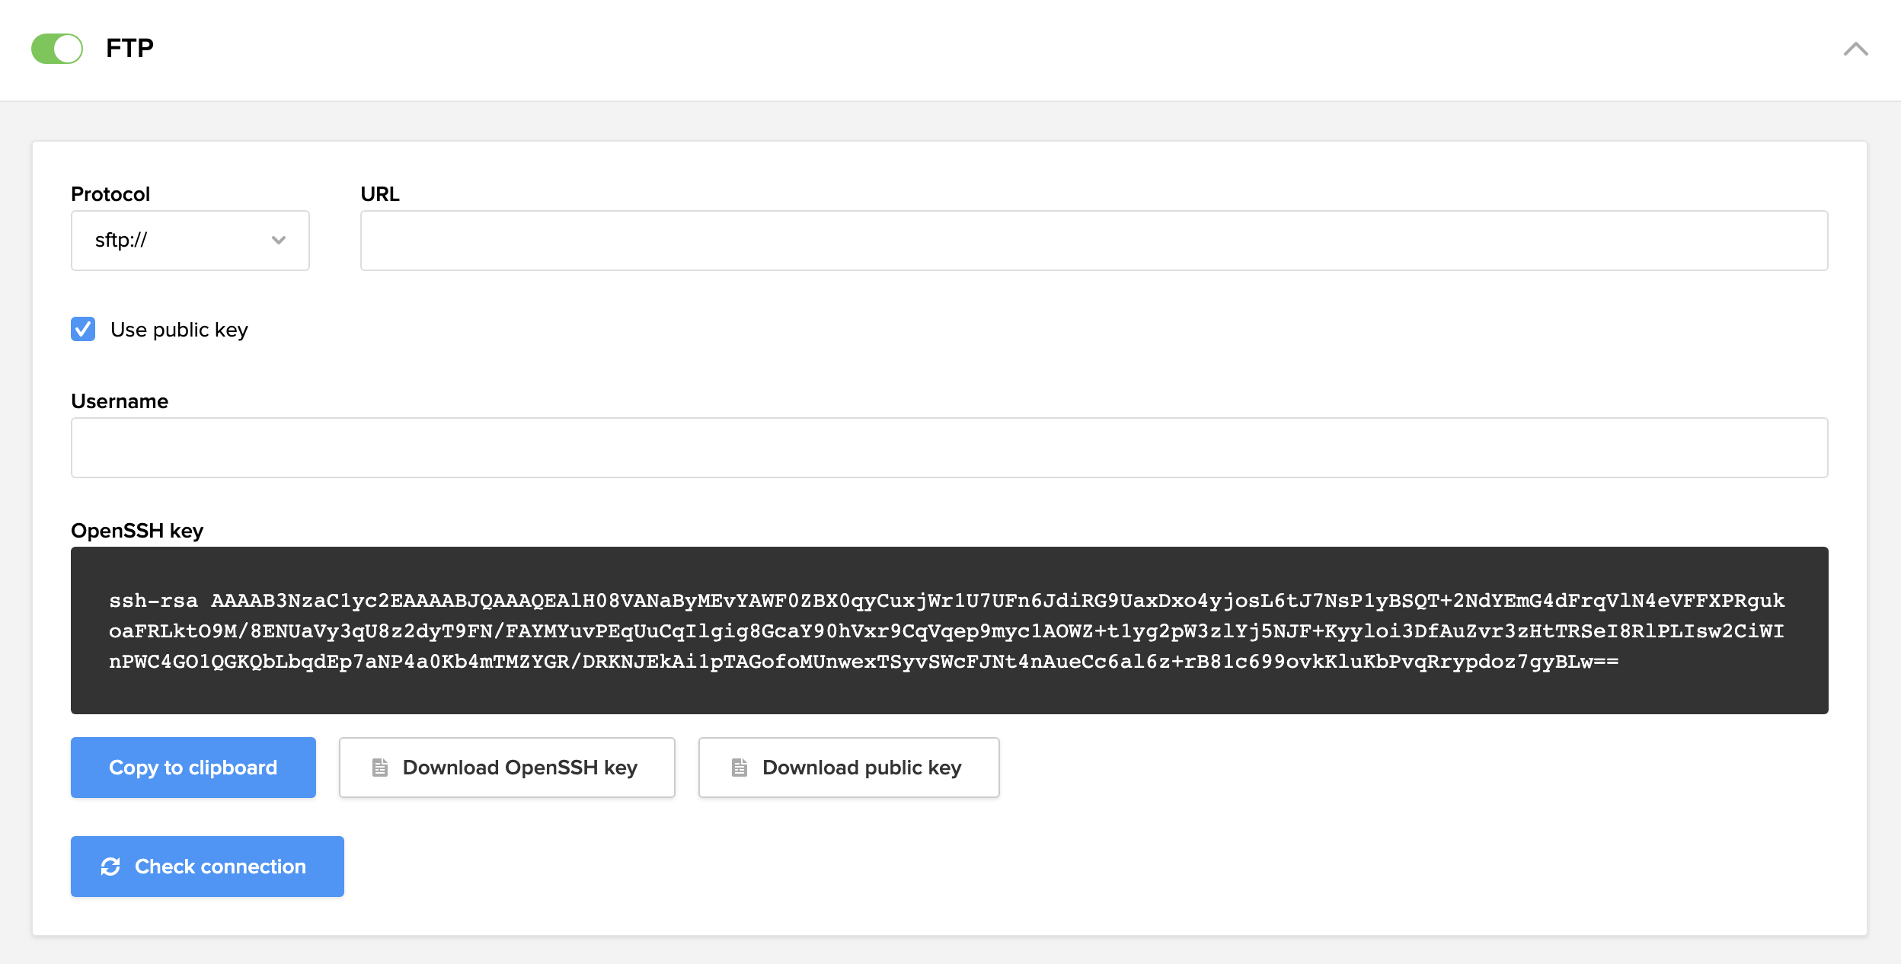Click the URL field label

coord(379,194)
